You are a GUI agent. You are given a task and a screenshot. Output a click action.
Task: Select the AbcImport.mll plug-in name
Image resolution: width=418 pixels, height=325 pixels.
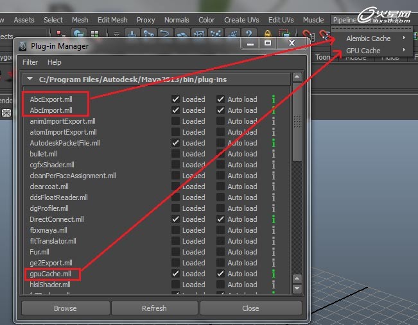point(51,110)
